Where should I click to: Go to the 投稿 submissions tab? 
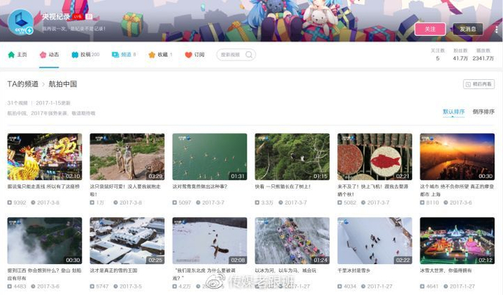[85, 55]
